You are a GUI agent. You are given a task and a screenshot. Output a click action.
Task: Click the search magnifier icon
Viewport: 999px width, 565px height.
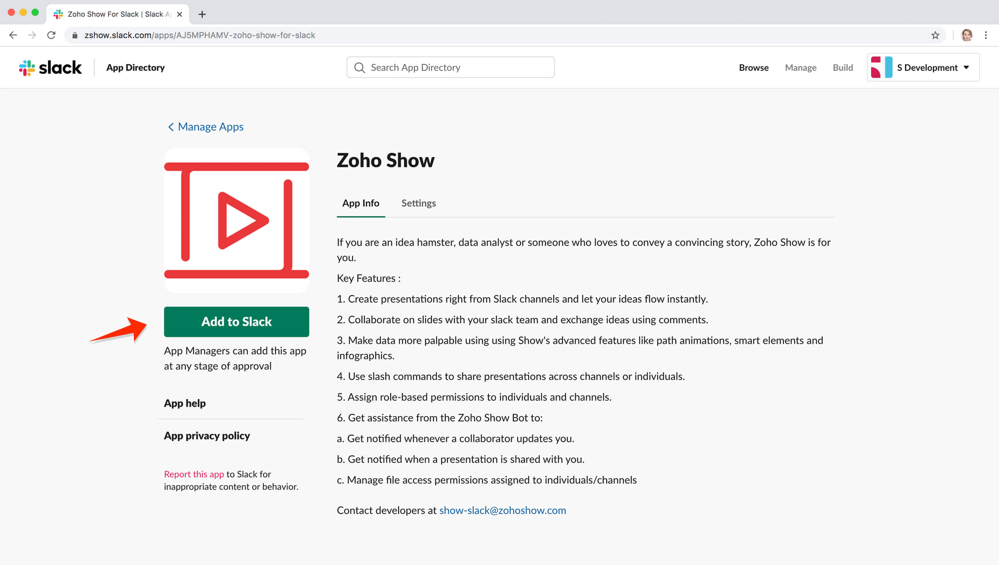[x=359, y=68]
